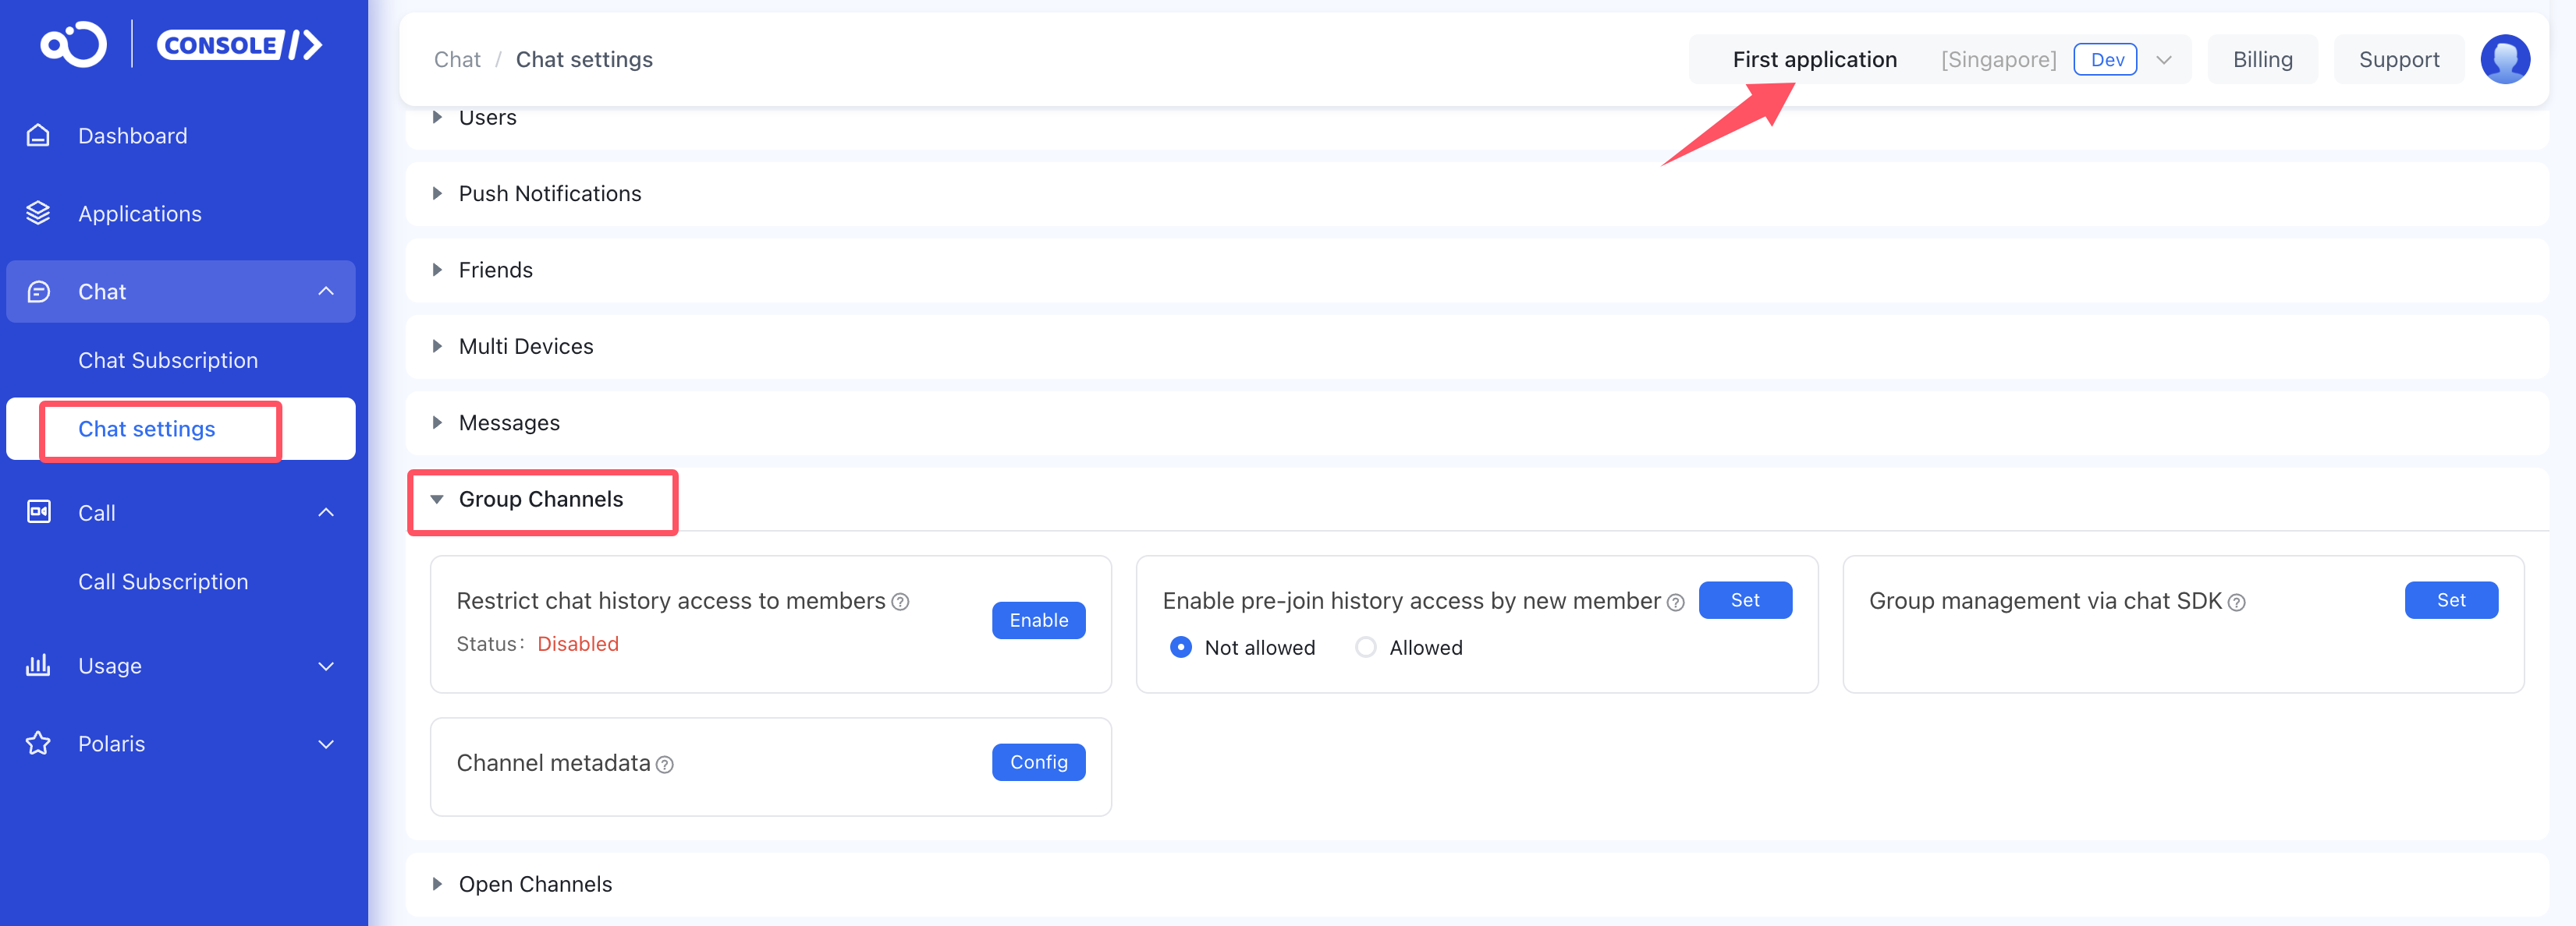
Task: Click help icon beside Channel metadata
Action: [665, 765]
